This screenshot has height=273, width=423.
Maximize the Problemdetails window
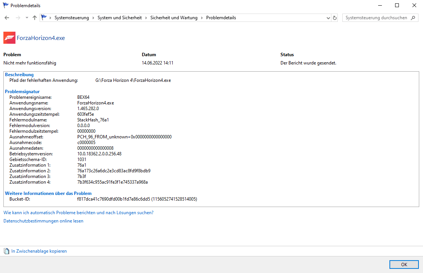click(397, 5)
